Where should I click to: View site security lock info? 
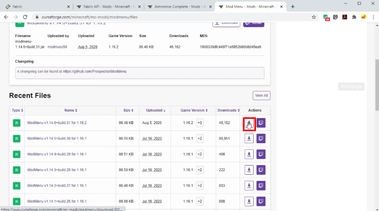[37, 17]
